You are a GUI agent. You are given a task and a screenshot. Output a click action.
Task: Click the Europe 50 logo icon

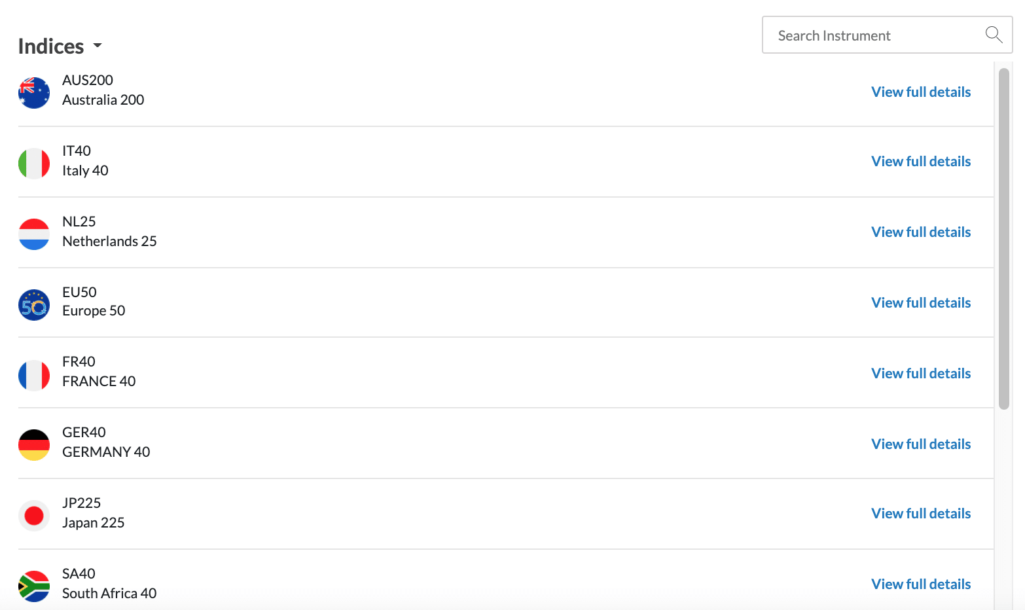(x=34, y=305)
